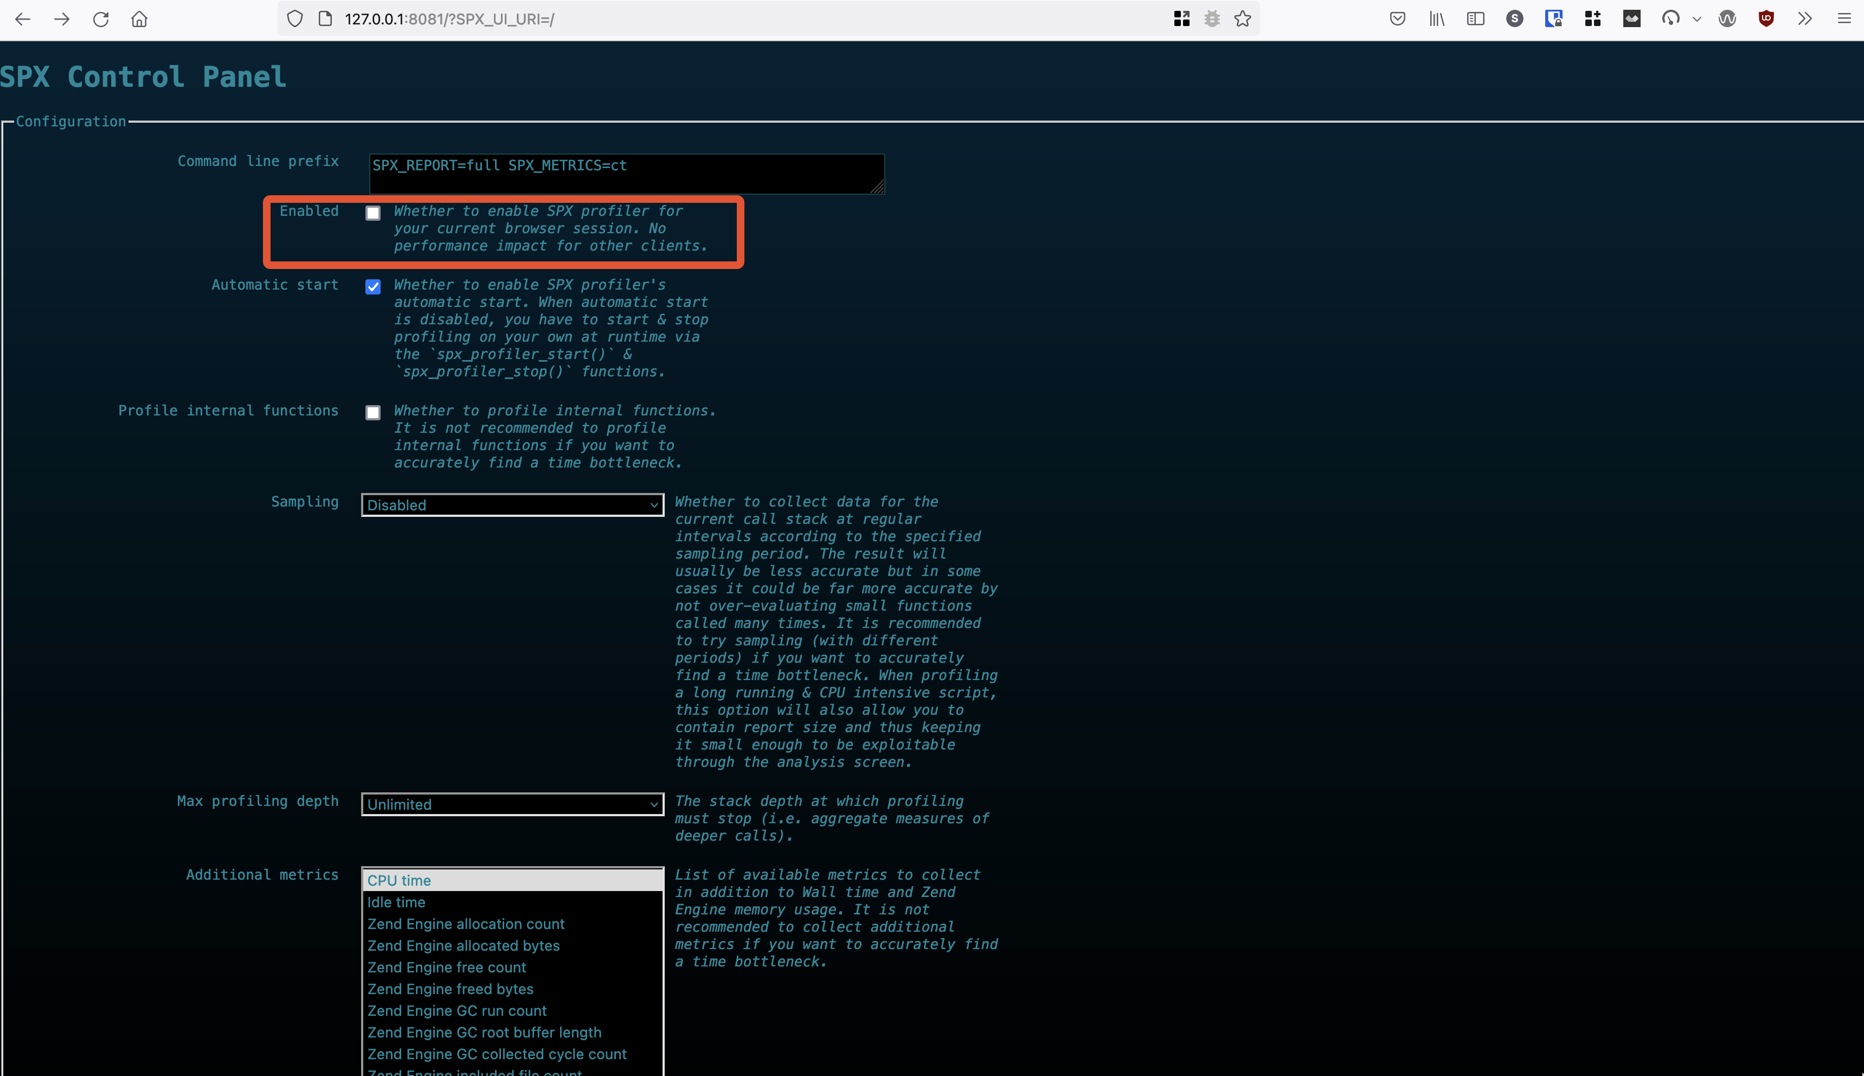
Task: Select CPU time in Additional metrics
Action: (513, 880)
